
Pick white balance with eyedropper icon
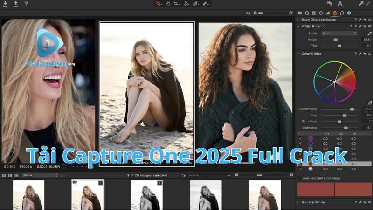pos(369,34)
